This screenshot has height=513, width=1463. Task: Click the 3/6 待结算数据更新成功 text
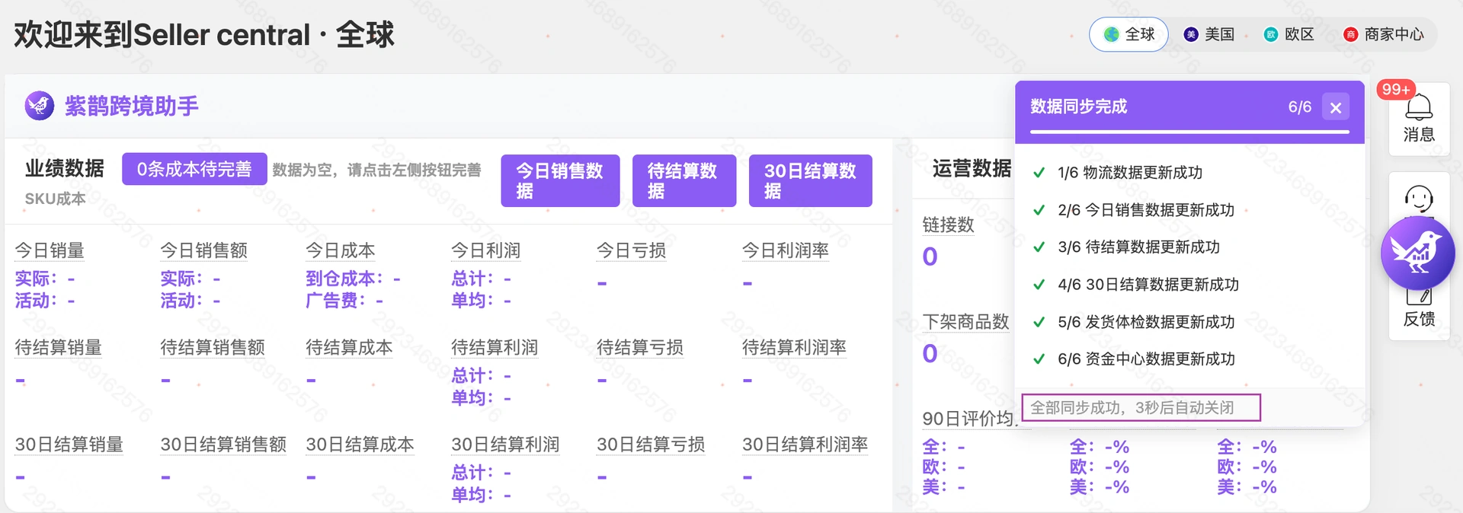point(1138,247)
